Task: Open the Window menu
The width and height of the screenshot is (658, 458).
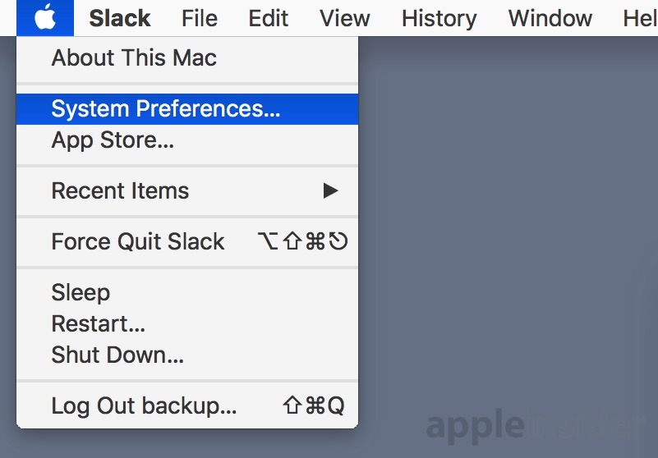Action: pyautogui.click(x=550, y=18)
